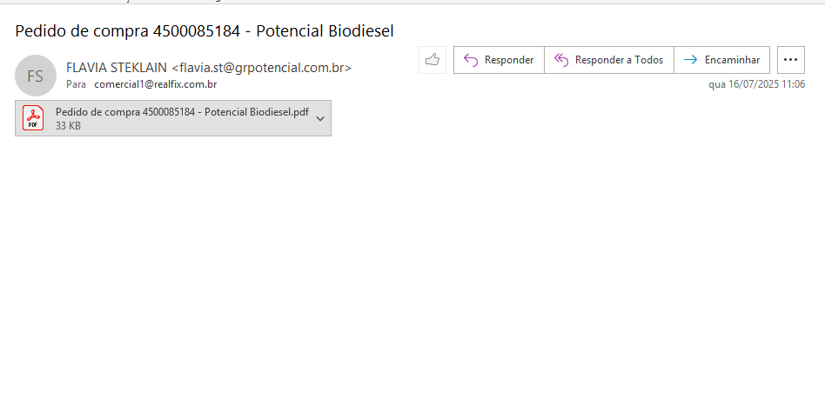Screen dimensions: 825x411
Task: Click the 33 KB attachment size text
Action: coord(68,126)
